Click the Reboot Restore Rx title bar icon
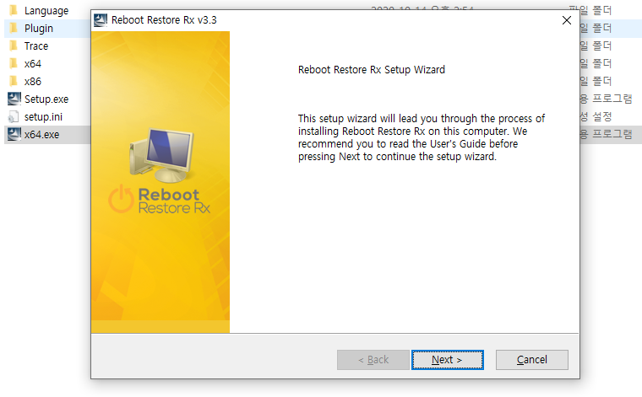Image resolution: width=642 pixels, height=397 pixels. pos(101,20)
